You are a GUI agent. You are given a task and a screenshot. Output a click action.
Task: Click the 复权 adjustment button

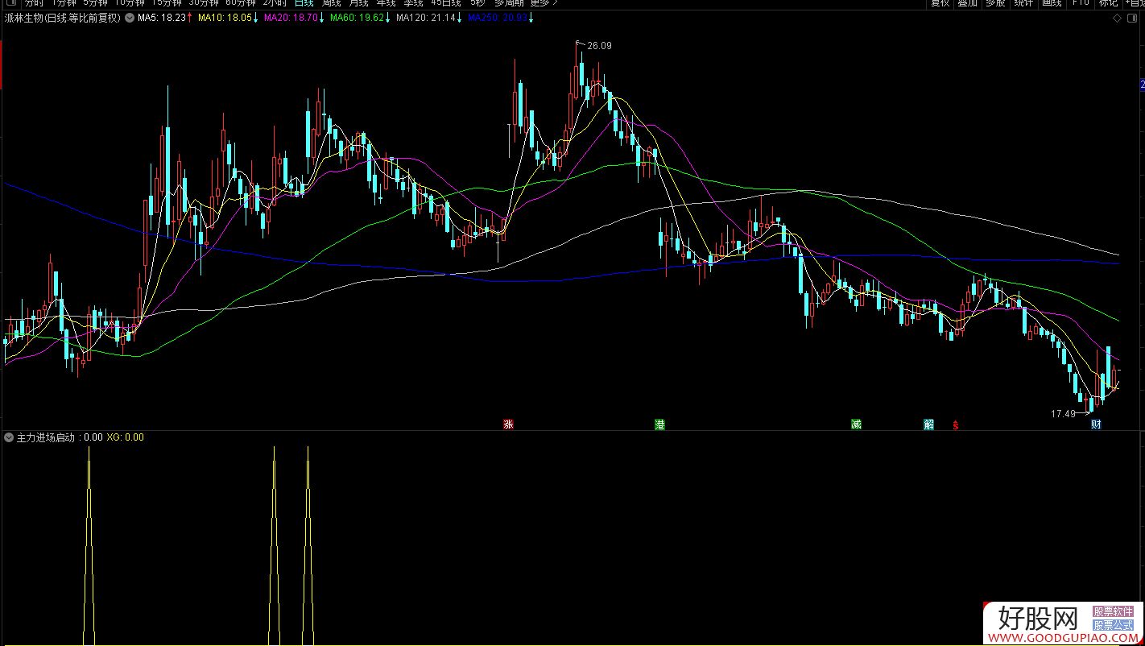940,3
